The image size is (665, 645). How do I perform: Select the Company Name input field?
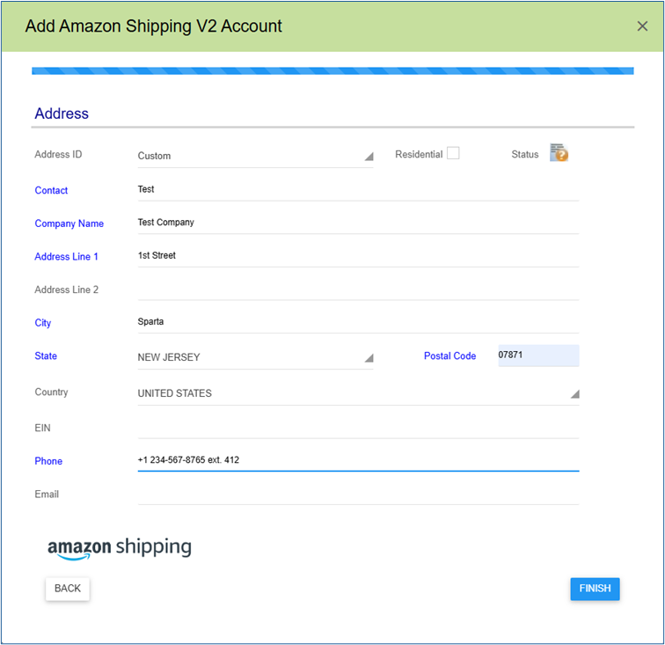click(358, 223)
